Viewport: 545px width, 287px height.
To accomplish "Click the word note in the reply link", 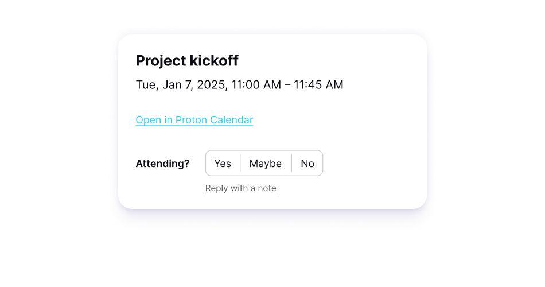I will pyautogui.click(x=266, y=188).
